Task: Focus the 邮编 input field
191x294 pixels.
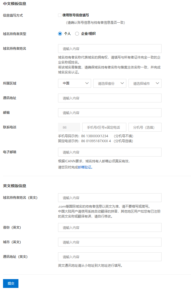Action: (110, 113)
